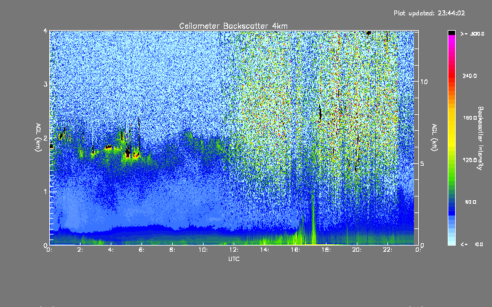Select the '6:' UTC time tick label
492x307 pixels.
click(142, 250)
